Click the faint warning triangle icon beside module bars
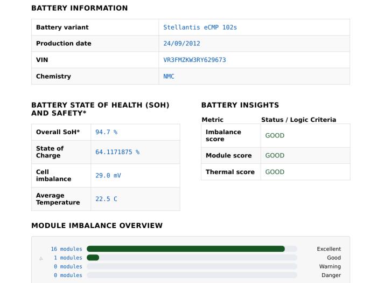Image resolution: width=377 pixels, height=283 pixels. [41, 258]
